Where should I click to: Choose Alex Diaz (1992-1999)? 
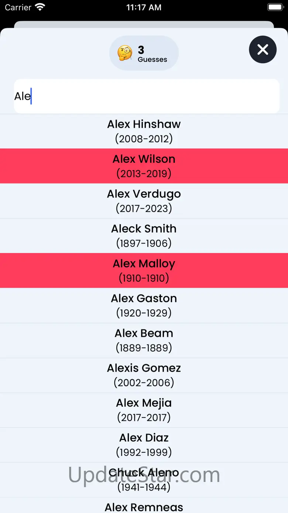(144, 445)
